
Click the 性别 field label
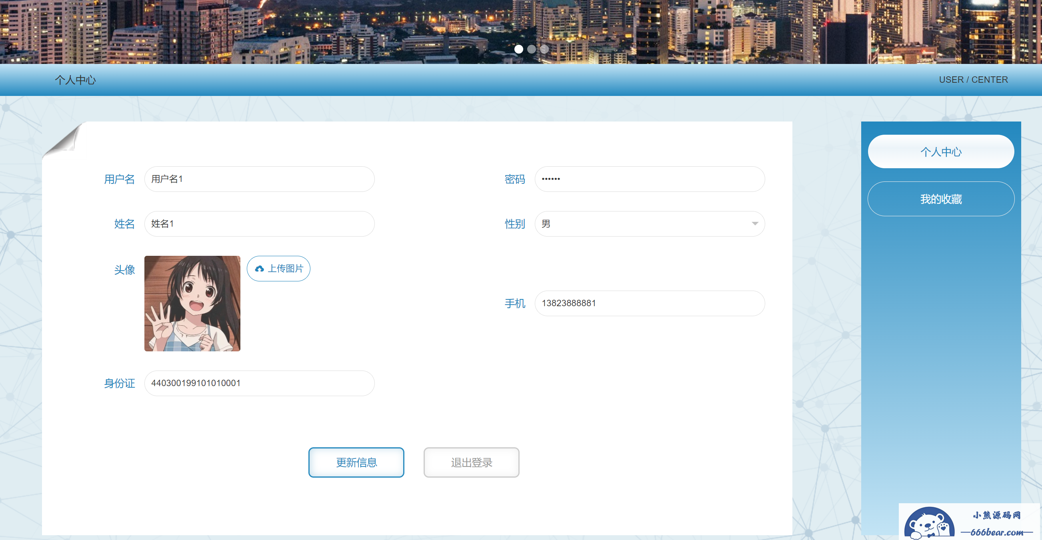tap(515, 223)
